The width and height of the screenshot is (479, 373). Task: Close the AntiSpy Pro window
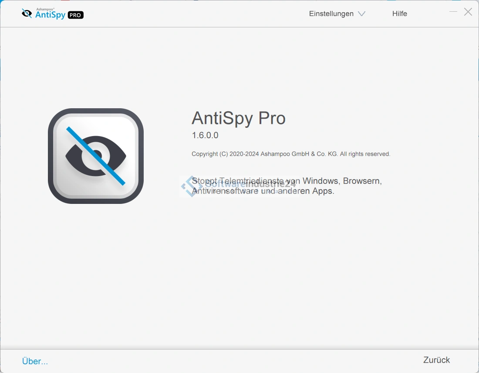coord(468,12)
